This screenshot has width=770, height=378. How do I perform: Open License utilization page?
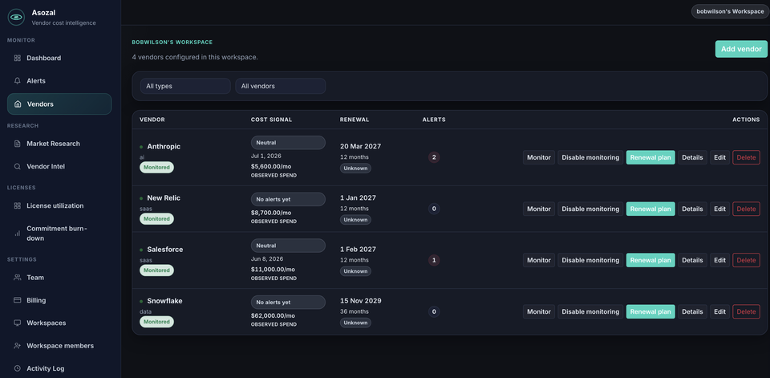coord(59,205)
